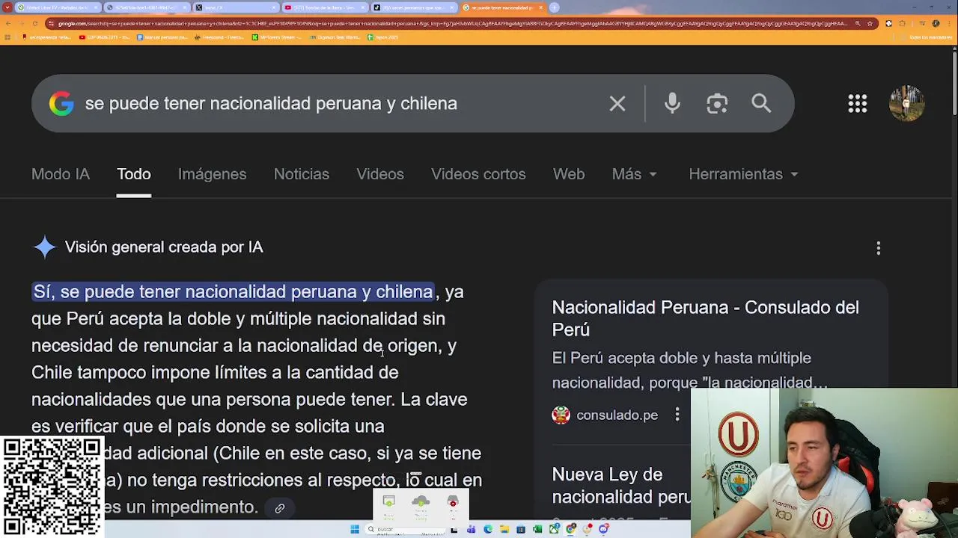Switch to the X browser tab
The width and height of the screenshot is (958, 538).
pyautogui.click(x=235, y=7)
